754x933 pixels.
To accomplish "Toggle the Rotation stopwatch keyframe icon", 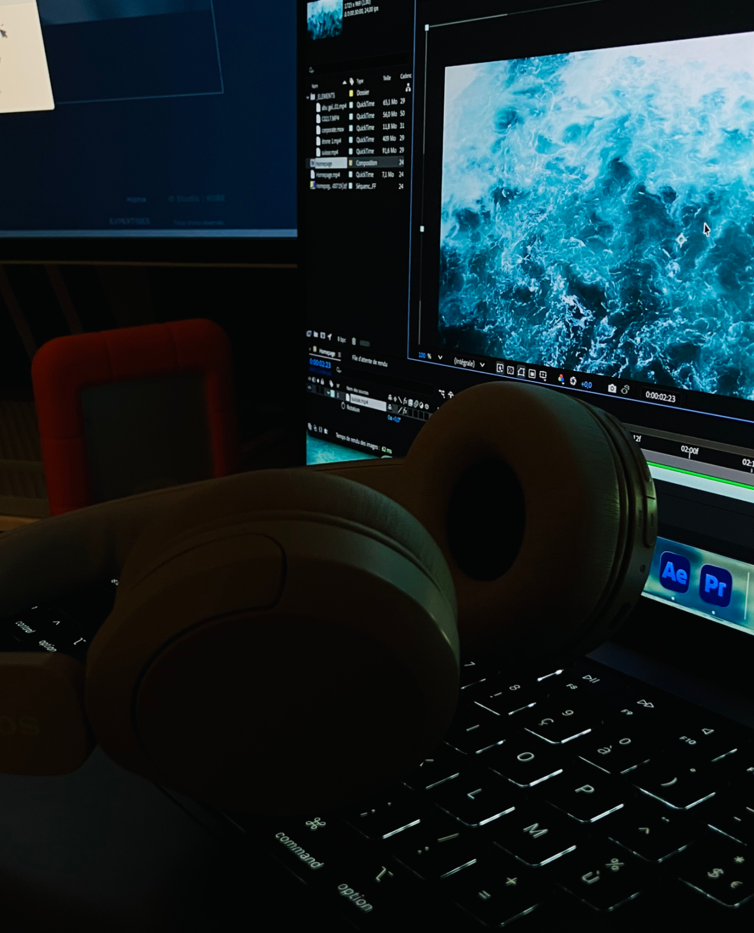I will coord(343,406).
